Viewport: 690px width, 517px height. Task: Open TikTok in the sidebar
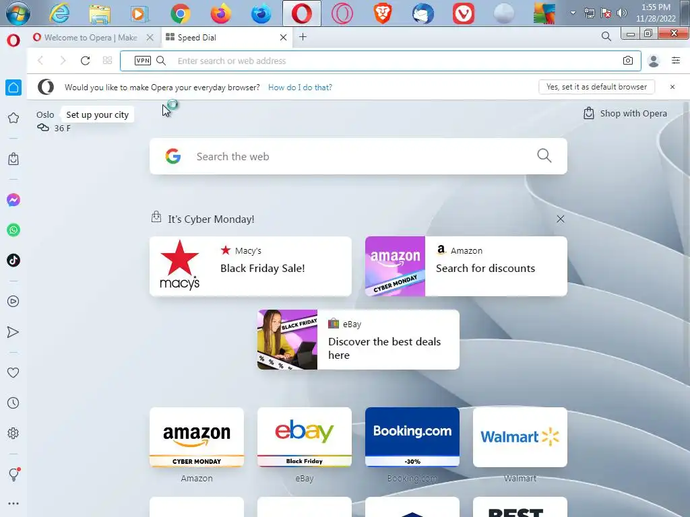point(13,261)
